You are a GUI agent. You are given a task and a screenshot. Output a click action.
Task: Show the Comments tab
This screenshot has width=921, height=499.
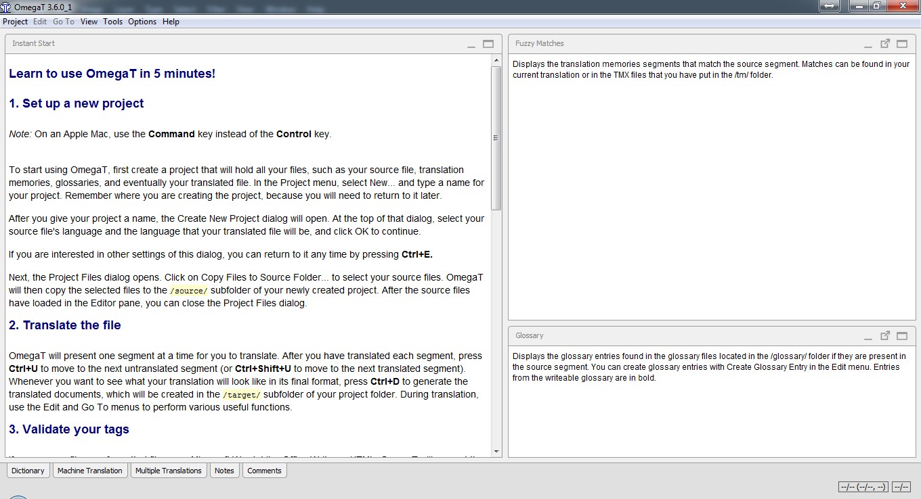[264, 471]
